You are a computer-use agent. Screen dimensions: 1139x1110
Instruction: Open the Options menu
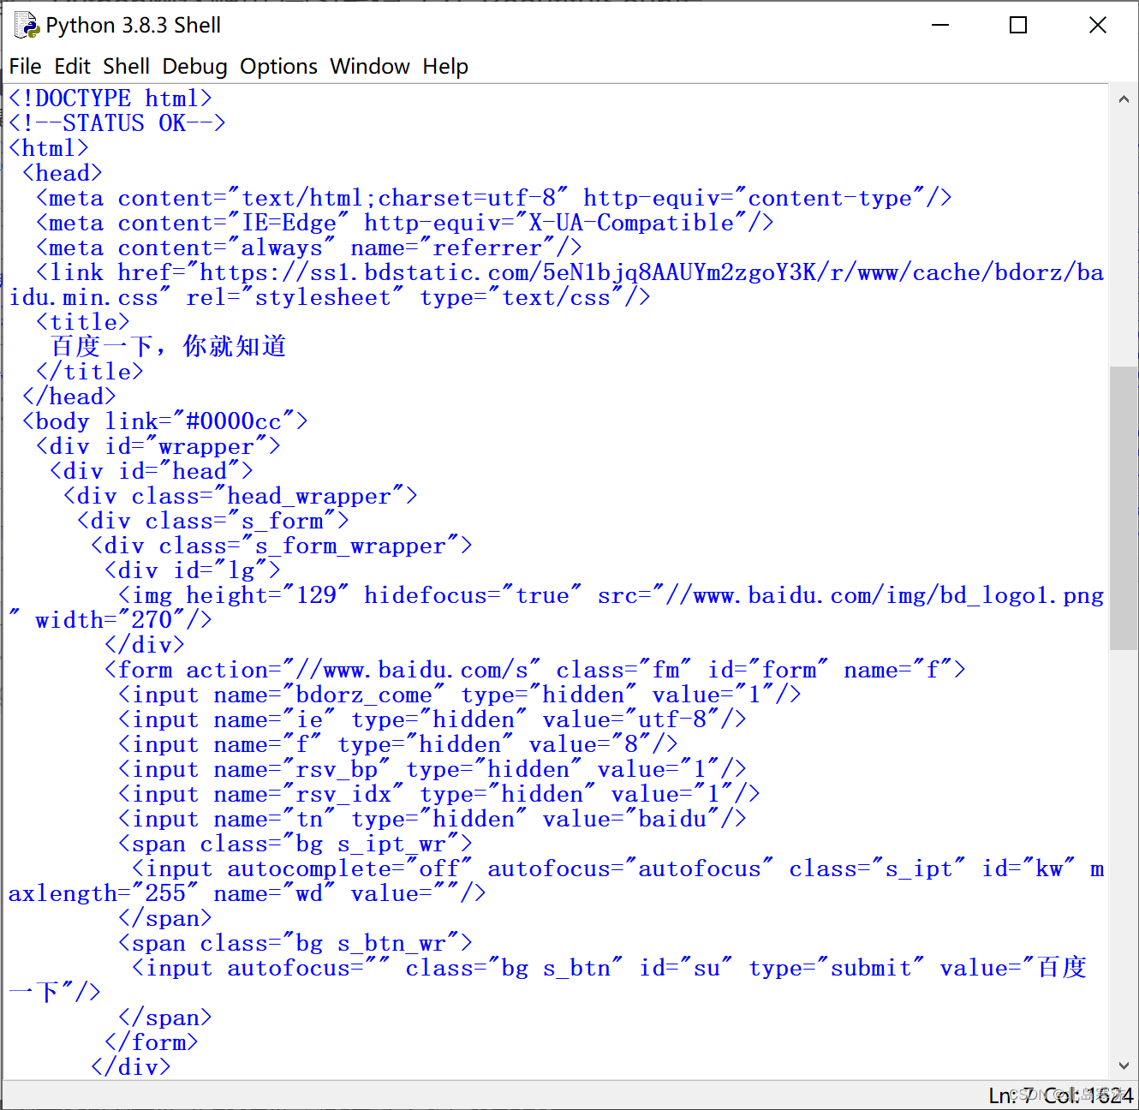click(278, 66)
